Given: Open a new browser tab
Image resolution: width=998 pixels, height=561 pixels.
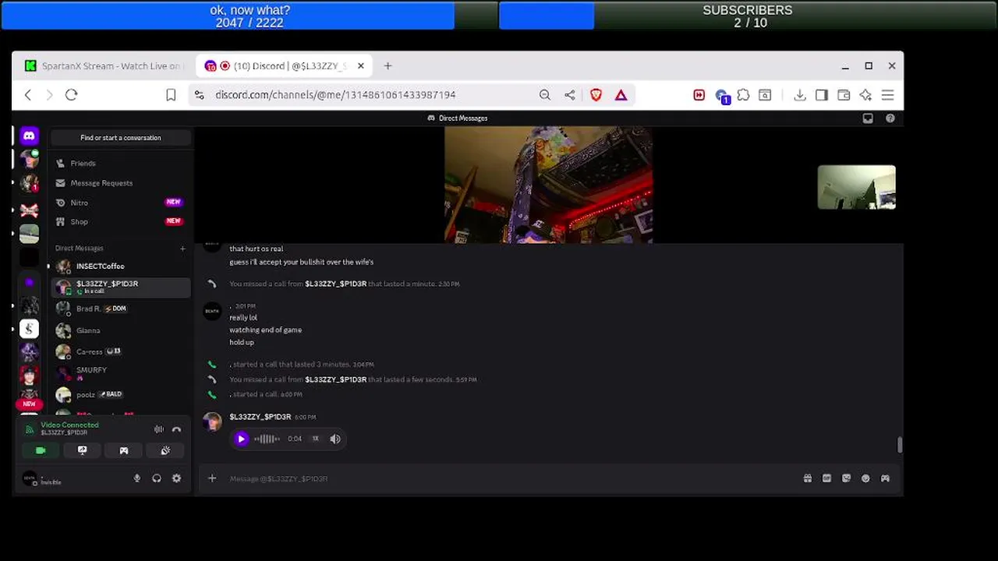Looking at the screenshot, I should (388, 66).
